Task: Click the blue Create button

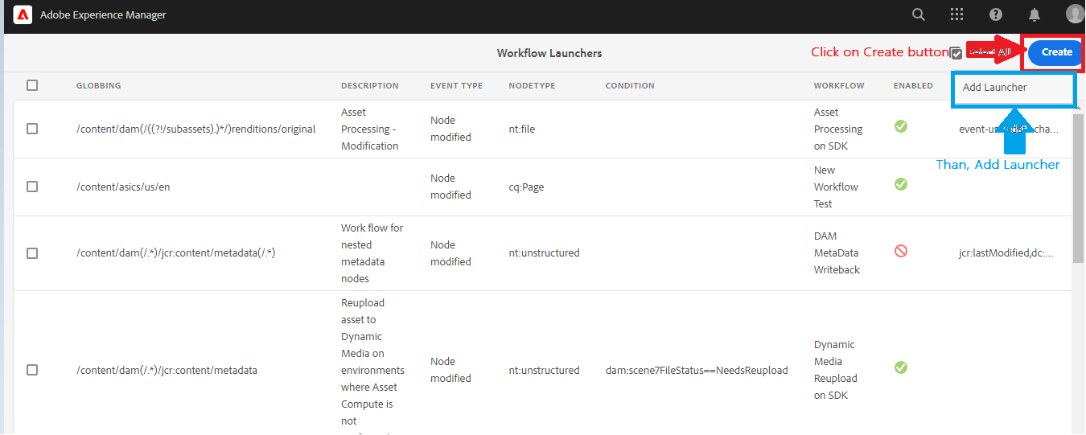Action: (x=1056, y=52)
